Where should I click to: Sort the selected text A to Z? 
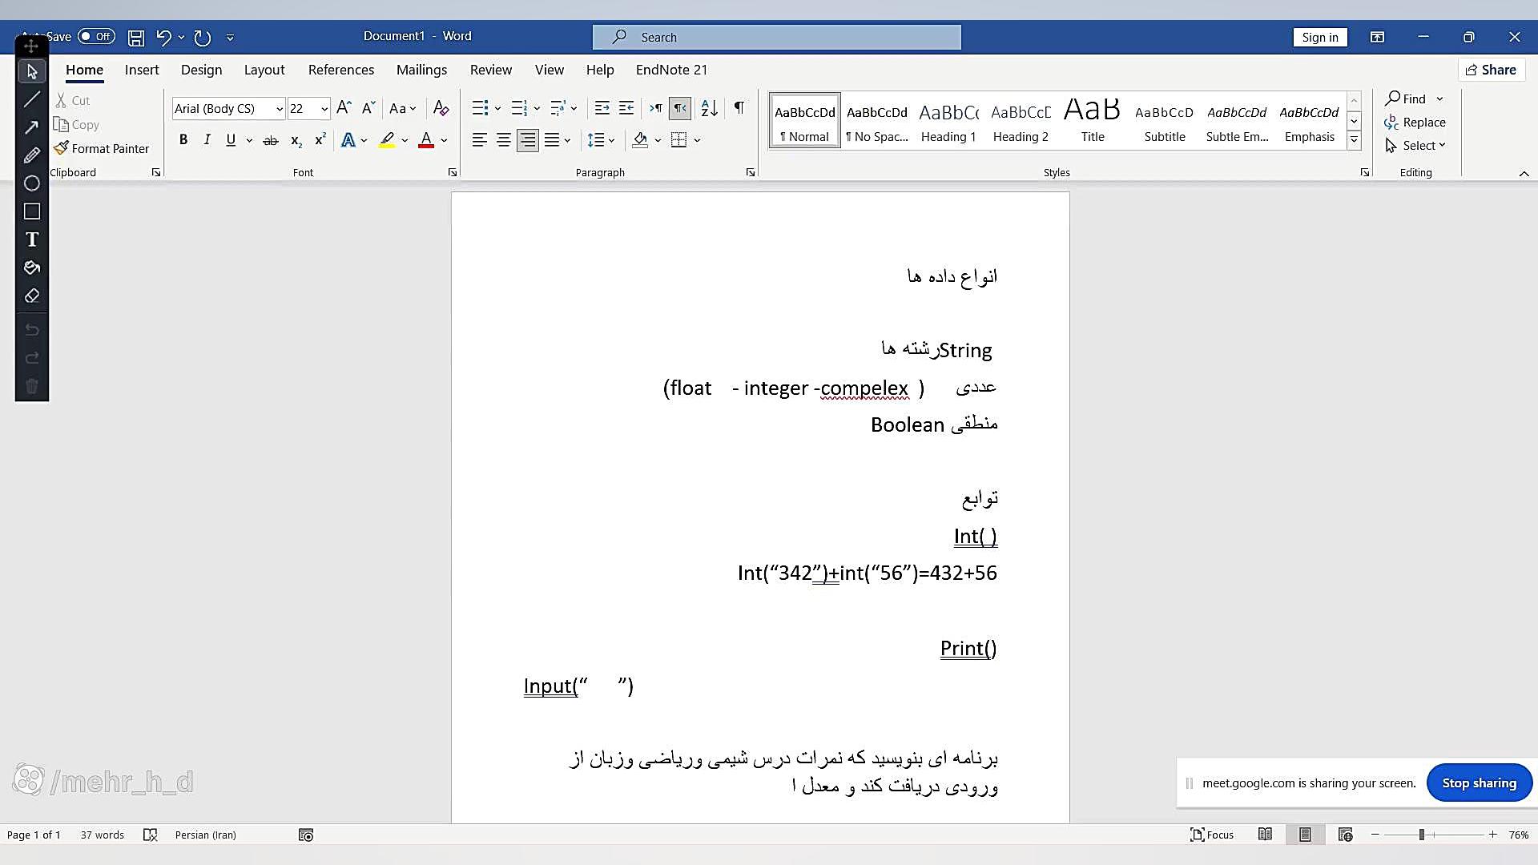pyautogui.click(x=709, y=108)
